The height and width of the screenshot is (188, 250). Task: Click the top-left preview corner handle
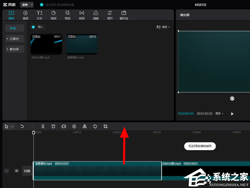pyautogui.click(x=178, y=31)
